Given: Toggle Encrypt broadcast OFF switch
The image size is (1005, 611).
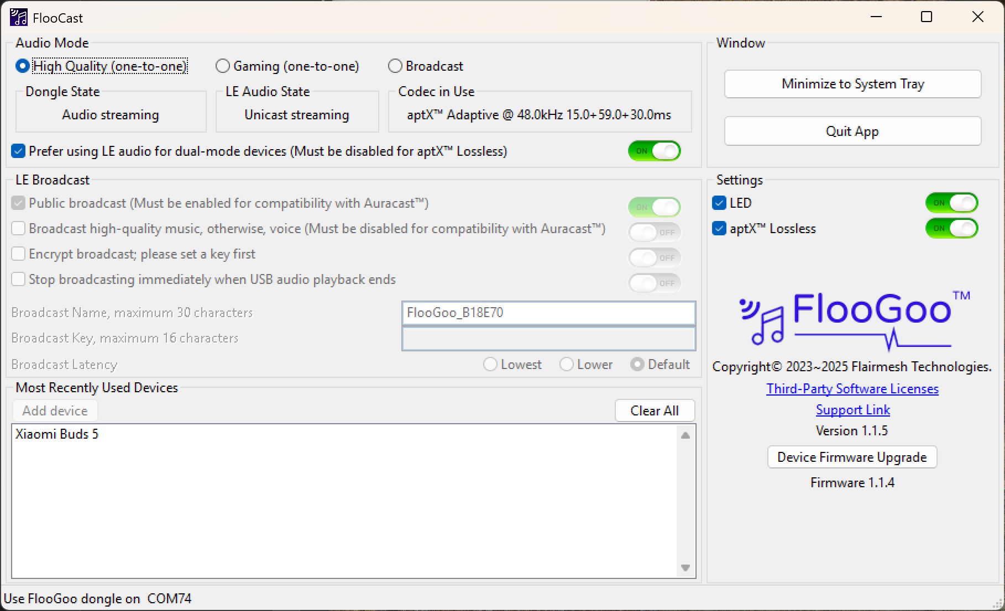Looking at the screenshot, I should (x=655, y=258).
